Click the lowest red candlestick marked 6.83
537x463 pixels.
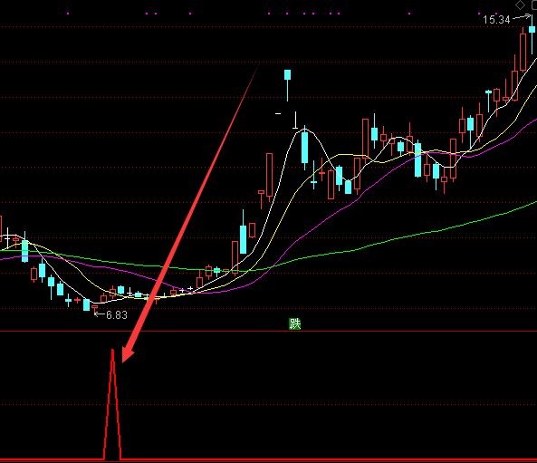(95, 308)
